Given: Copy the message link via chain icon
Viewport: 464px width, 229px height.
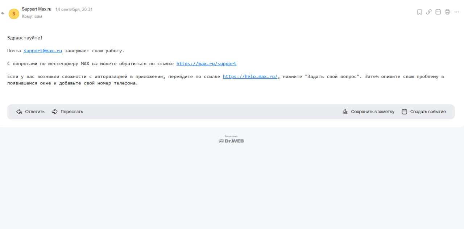Looking at the screenshot, I should click(429, 12).
